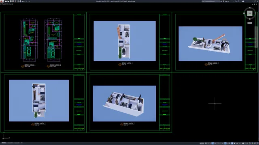Screen dimensions: 259x145
Task: Click the E direction on the ViewCube compass
Action: [x=255, y=13]
